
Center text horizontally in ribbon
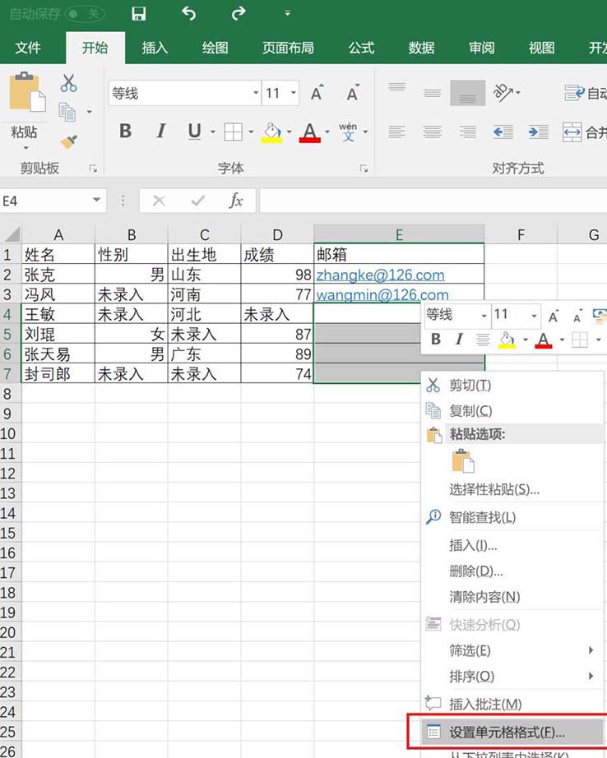(x=432, y=132)
